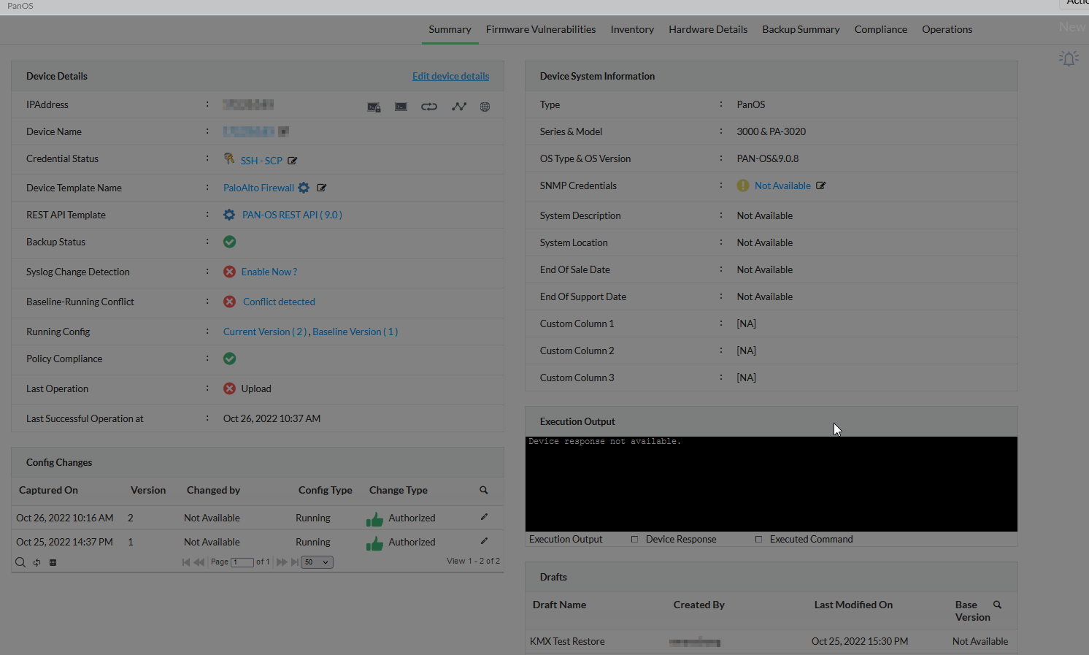The image size is (1089, 655).
Task: Go to the previous page of Config Changes
Action: [x=199, y=562]
